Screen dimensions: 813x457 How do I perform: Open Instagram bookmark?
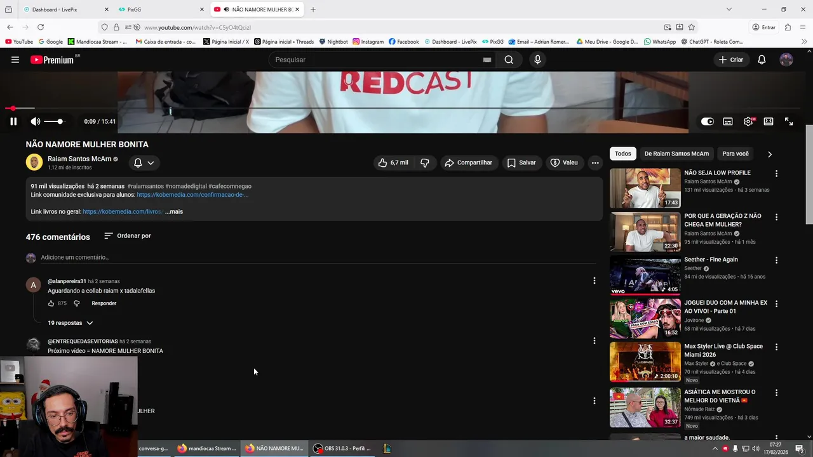(368, 42)
